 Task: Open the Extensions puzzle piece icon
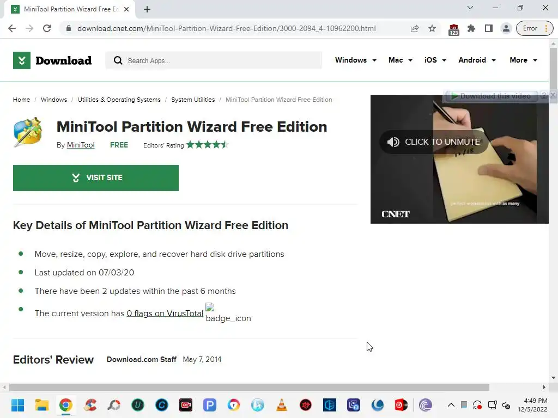pos(471,28)
